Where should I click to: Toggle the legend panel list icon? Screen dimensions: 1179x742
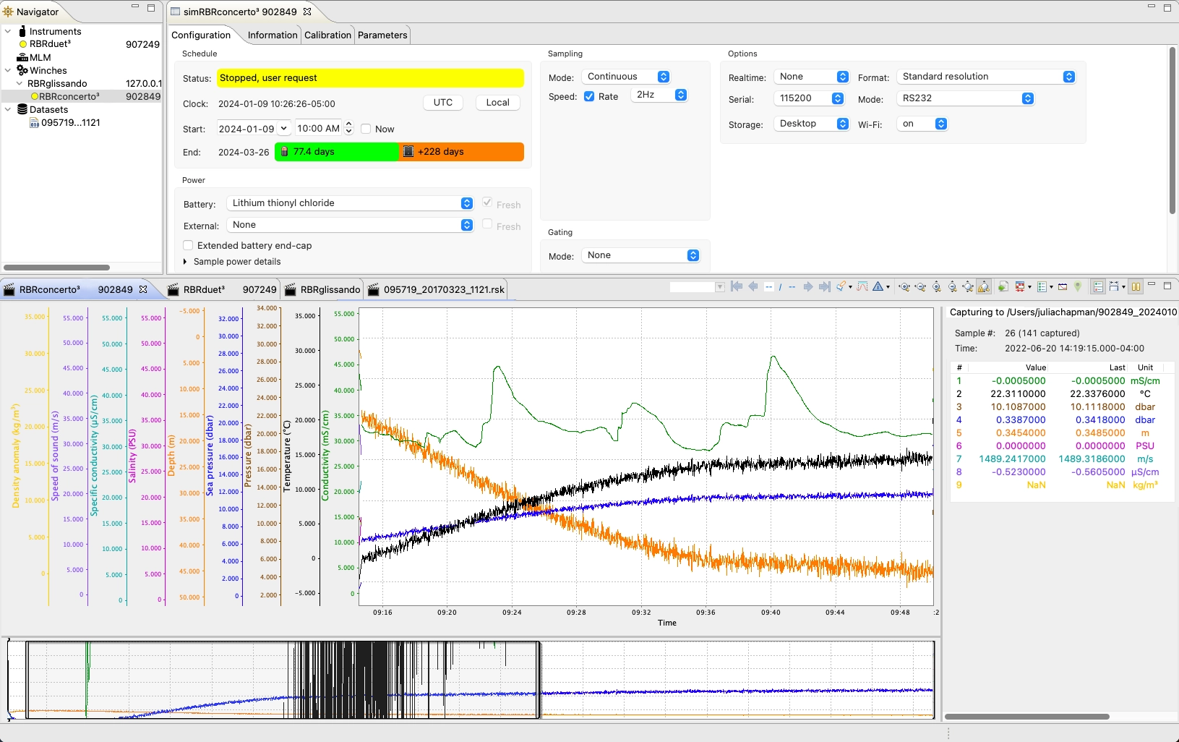1098,287
